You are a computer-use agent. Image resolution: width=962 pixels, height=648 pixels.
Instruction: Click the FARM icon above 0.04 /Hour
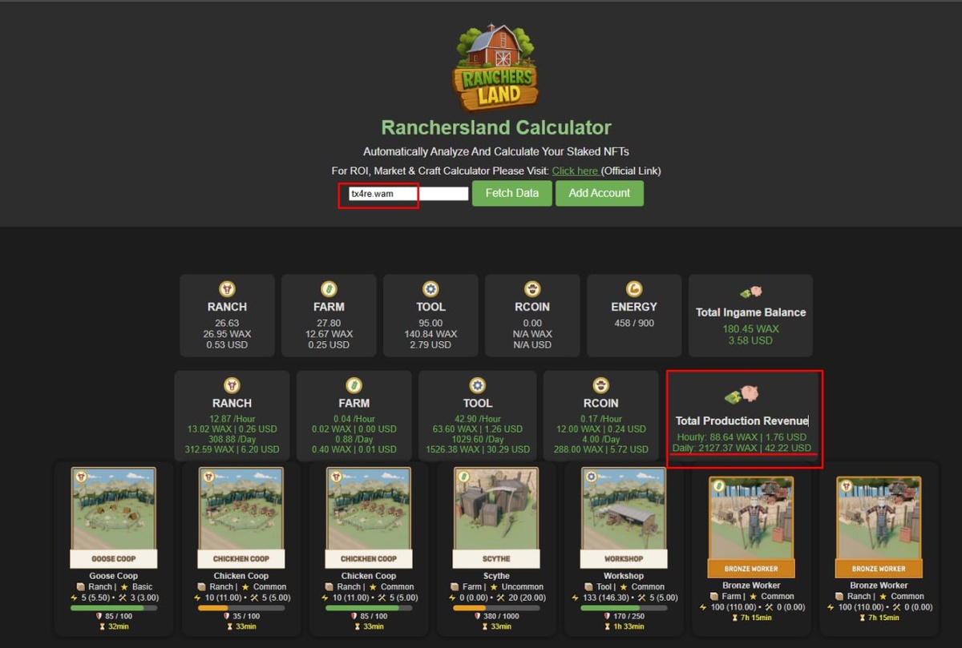(x=354, y=385)
